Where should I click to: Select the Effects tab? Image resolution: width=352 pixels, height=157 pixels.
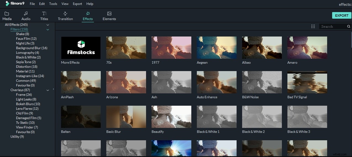(88, 16)
